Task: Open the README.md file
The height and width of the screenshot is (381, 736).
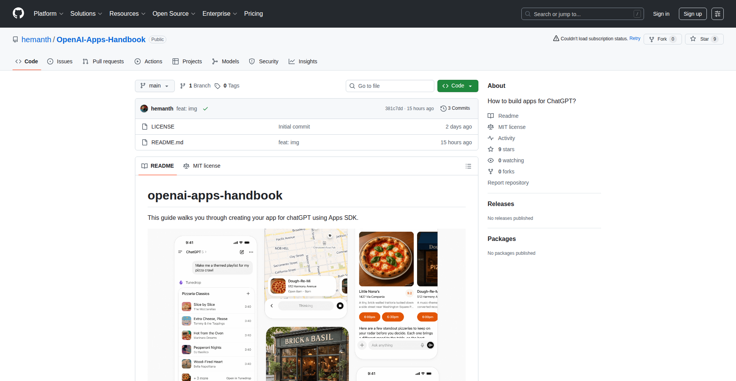Action: point(167,142)
